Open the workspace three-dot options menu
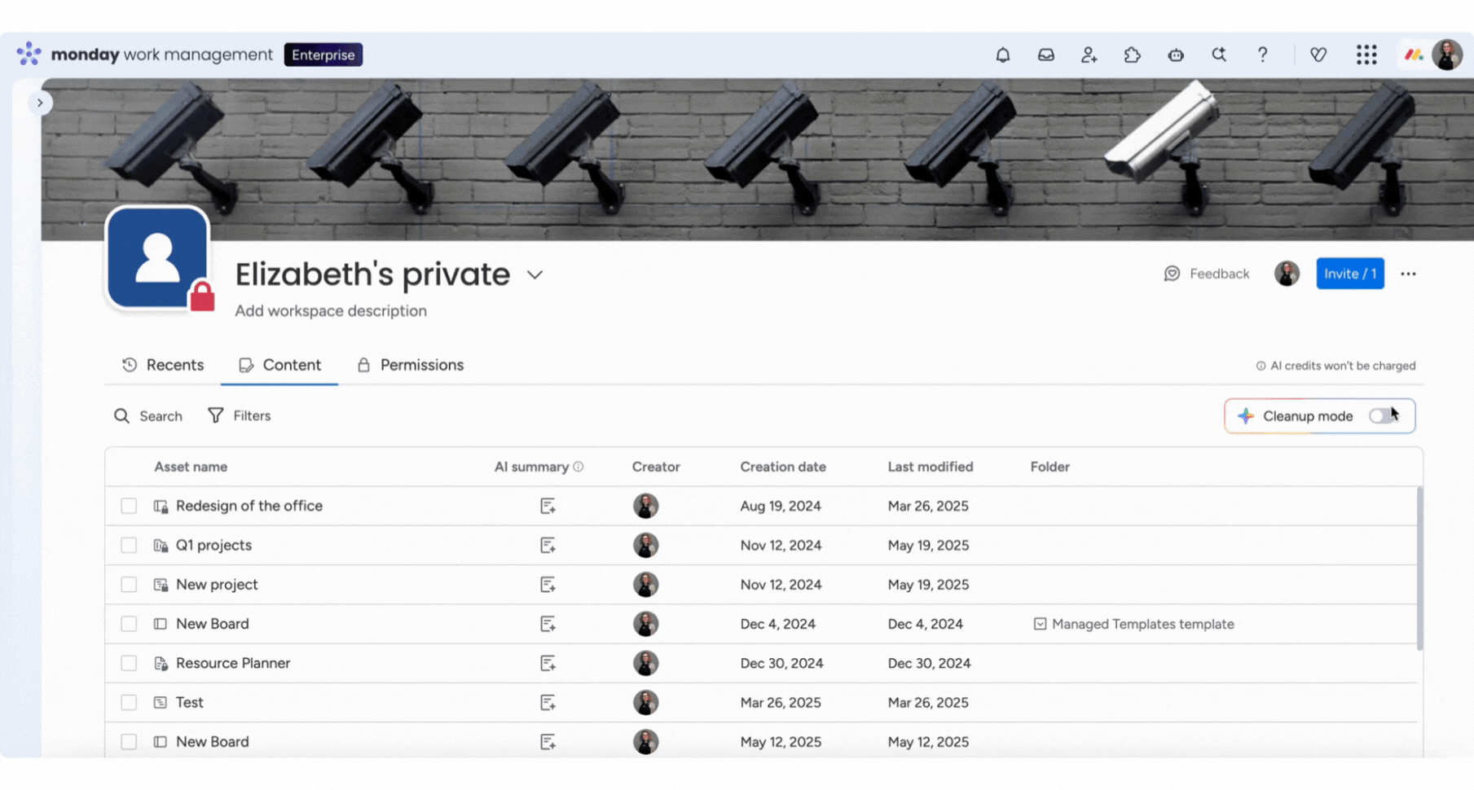 1408,274
